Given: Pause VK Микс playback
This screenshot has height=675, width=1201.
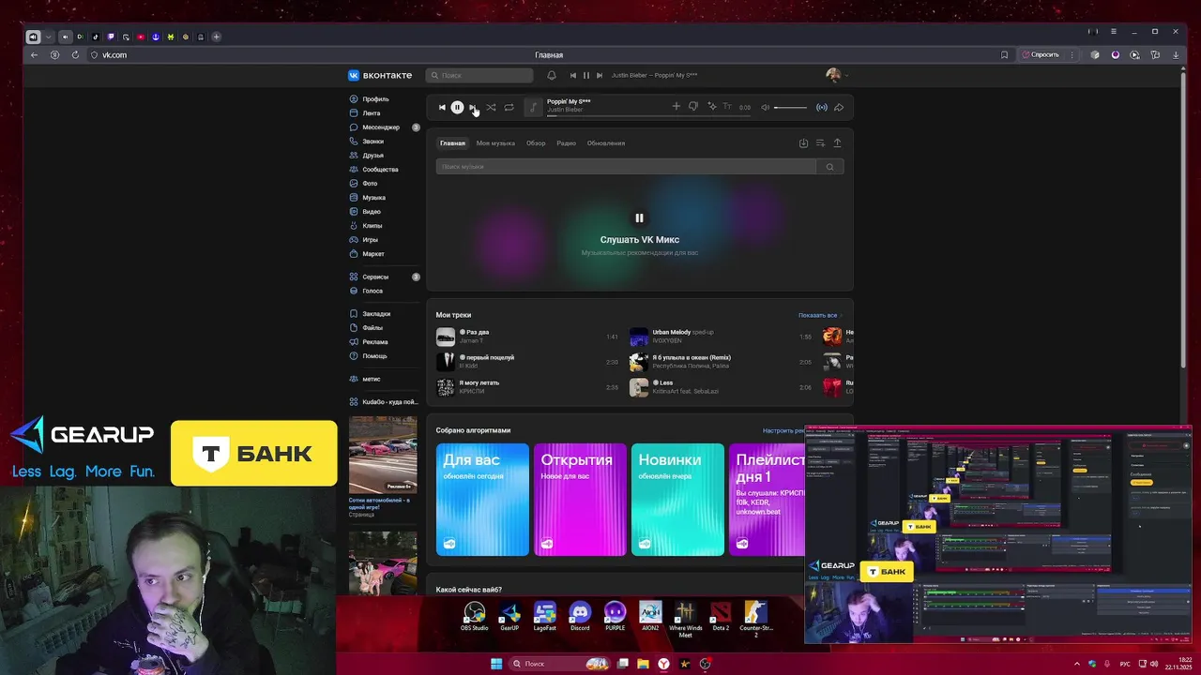Looking at the screenshot, I should pyautogui.click(x=639, y=217).
